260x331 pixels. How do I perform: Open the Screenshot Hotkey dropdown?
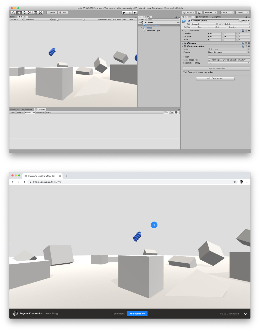point(229,63)
